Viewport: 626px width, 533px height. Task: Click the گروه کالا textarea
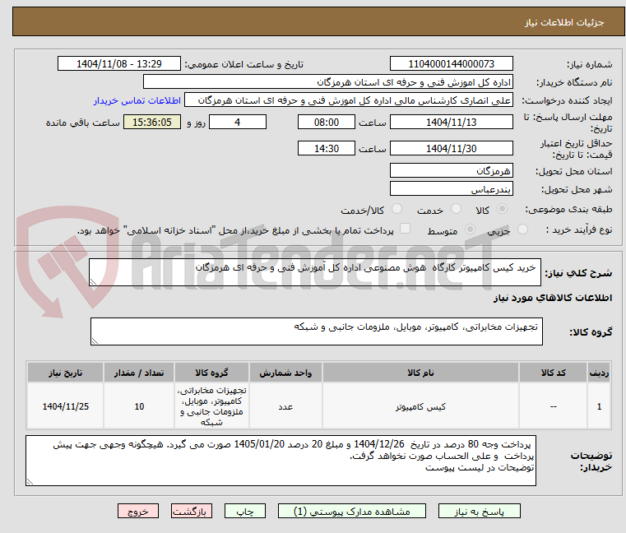[x=316, y=331]
